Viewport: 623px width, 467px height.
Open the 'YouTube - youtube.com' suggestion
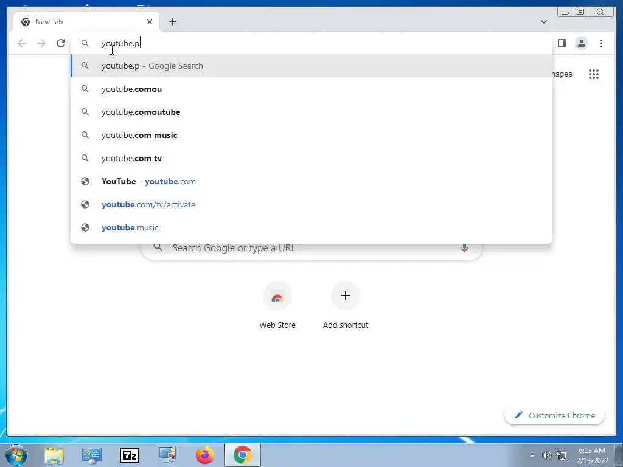coord(311,181)
